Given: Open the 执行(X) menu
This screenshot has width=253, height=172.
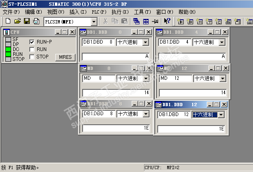Looking at the screenshot, I should pyautogui.click(x=120, y=12).
